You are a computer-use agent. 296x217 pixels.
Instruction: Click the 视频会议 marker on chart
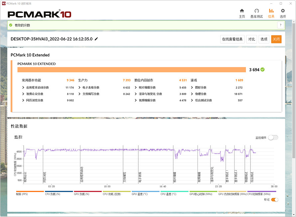[25, 177]
